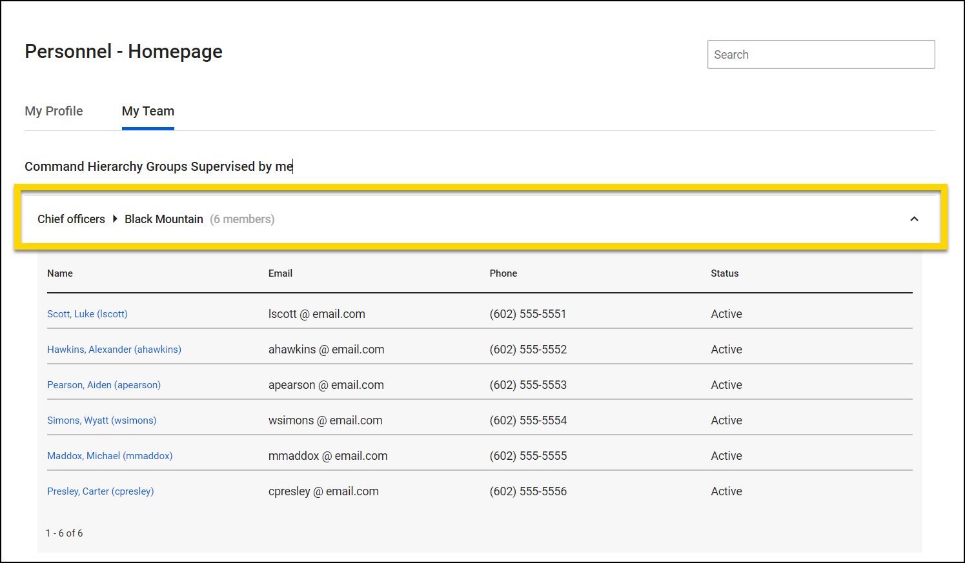Click the Personnel - Homepage title
The width and height of the screenshot is (965, 563).
(x=123, y=52)
